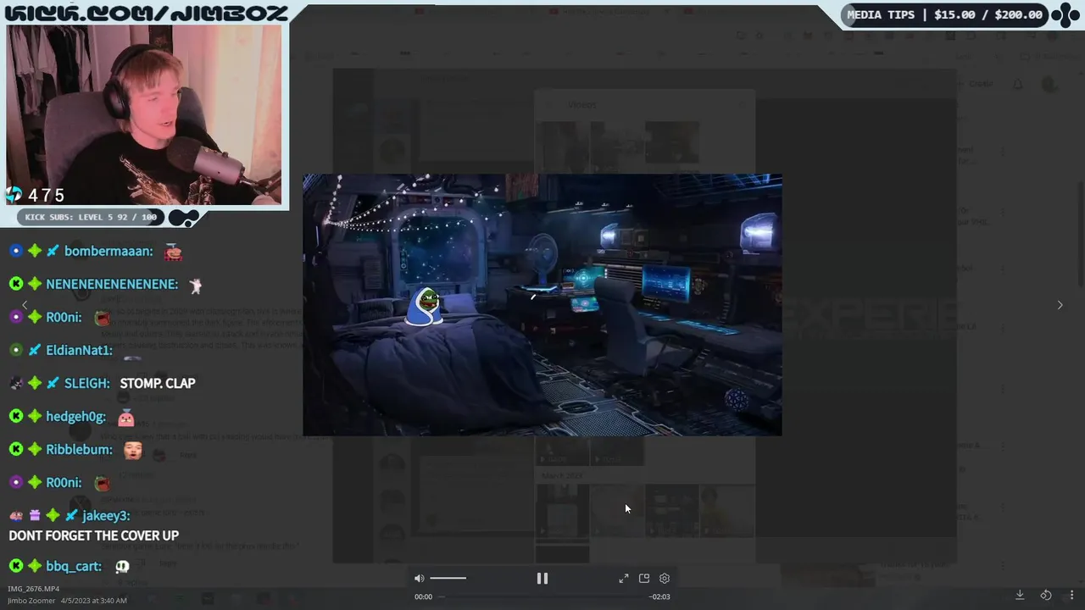Click the Kick subs level goal bar

point(91,217)
